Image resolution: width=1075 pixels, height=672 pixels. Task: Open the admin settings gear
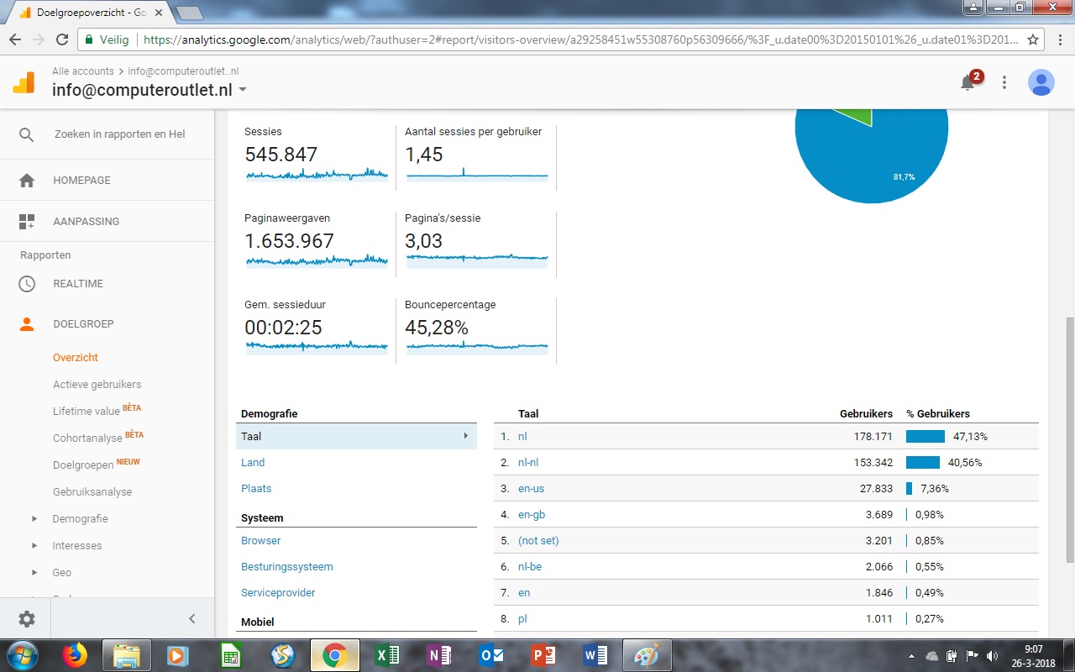point(27,619)
